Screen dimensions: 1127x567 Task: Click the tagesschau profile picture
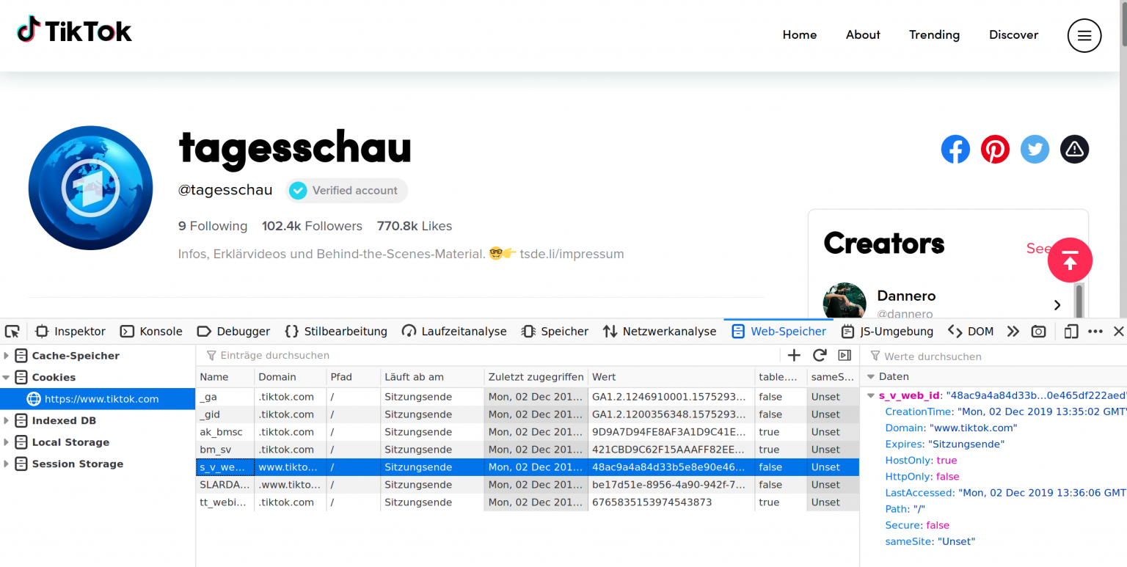point(91,188)
